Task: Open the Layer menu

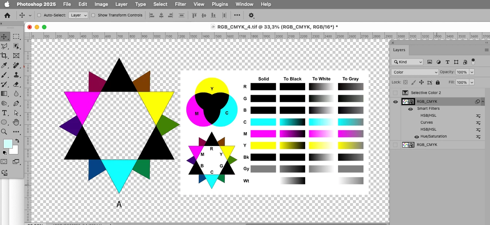Action: (121, 4)
